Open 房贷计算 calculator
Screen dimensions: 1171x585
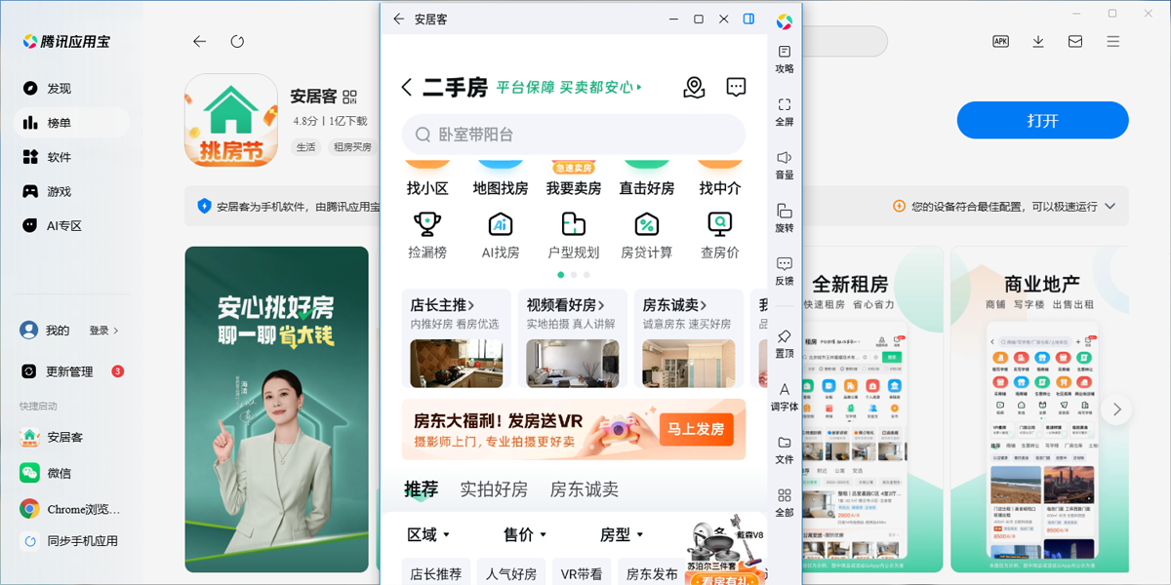[647, 236]
